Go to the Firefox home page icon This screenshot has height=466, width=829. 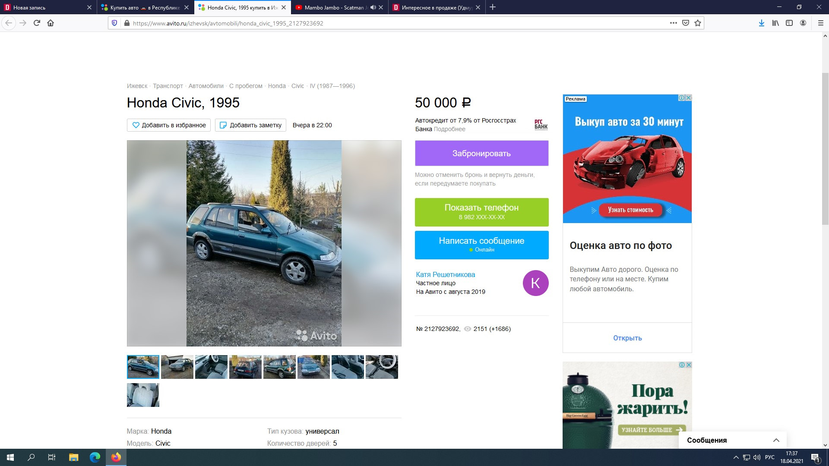point(51,23)
